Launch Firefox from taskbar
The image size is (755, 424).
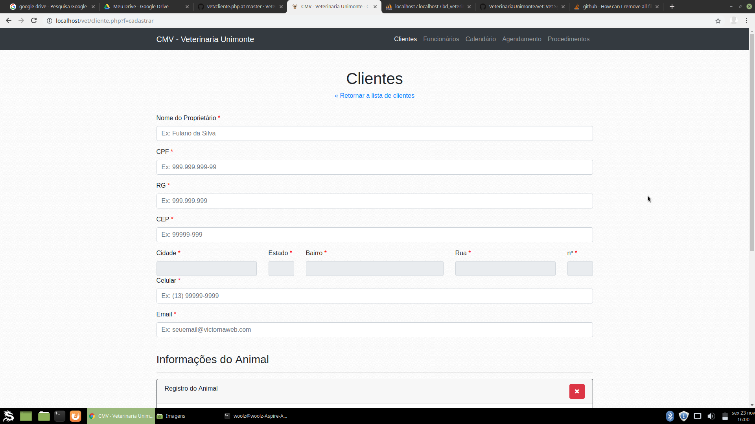point(75,416)
